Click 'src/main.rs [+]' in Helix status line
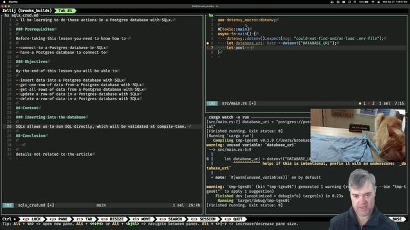Screen dimensions: 410x230 tap(239, 103)
